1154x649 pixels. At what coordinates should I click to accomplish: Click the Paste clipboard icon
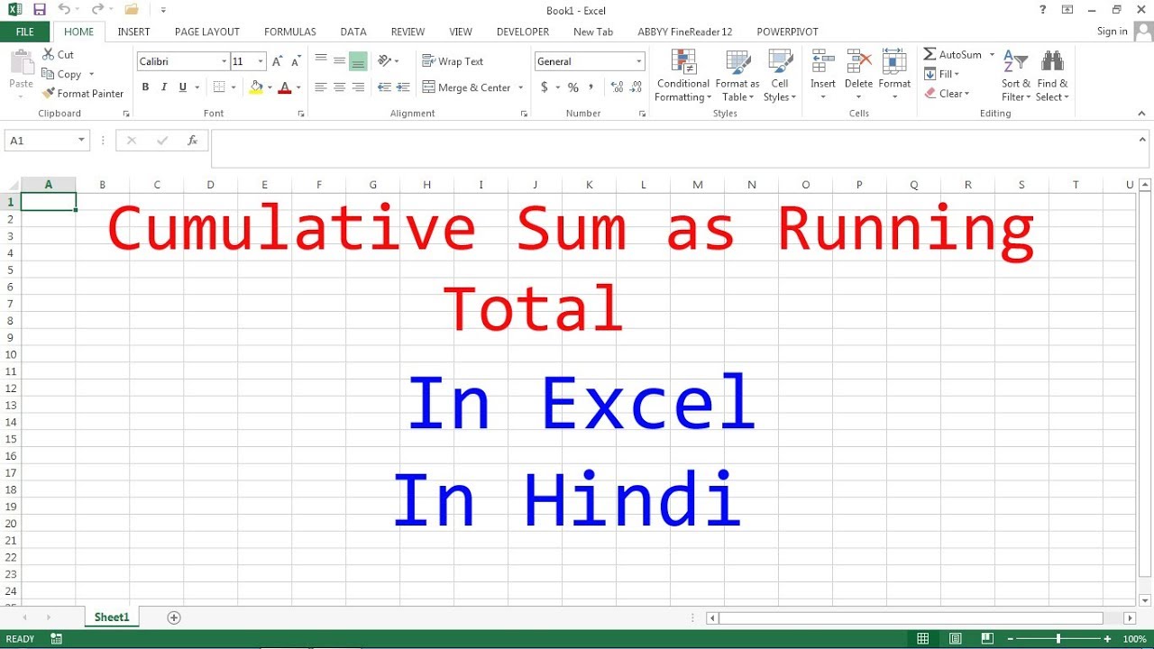21,63
